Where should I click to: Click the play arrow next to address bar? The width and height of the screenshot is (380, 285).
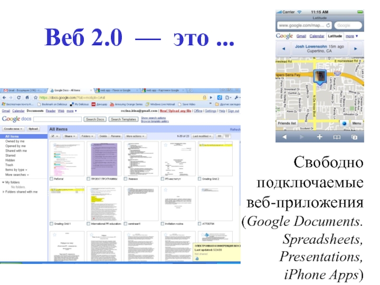211,97
